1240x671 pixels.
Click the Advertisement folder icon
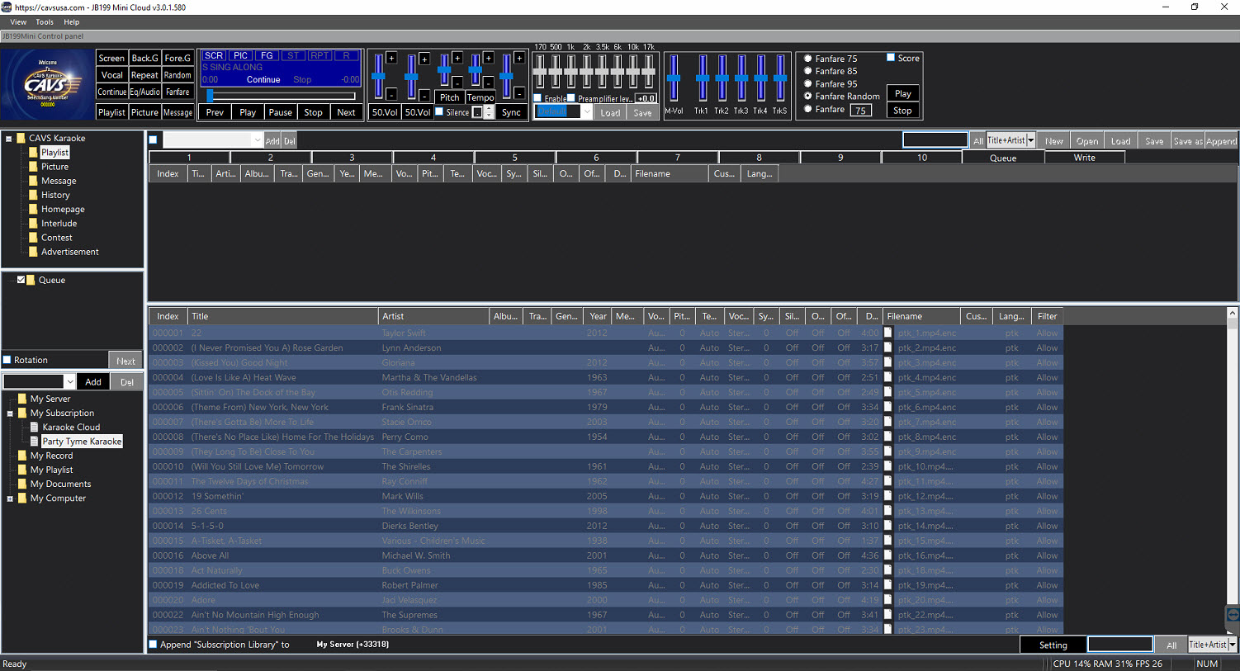pyautogui.click(x=33, y=252)
